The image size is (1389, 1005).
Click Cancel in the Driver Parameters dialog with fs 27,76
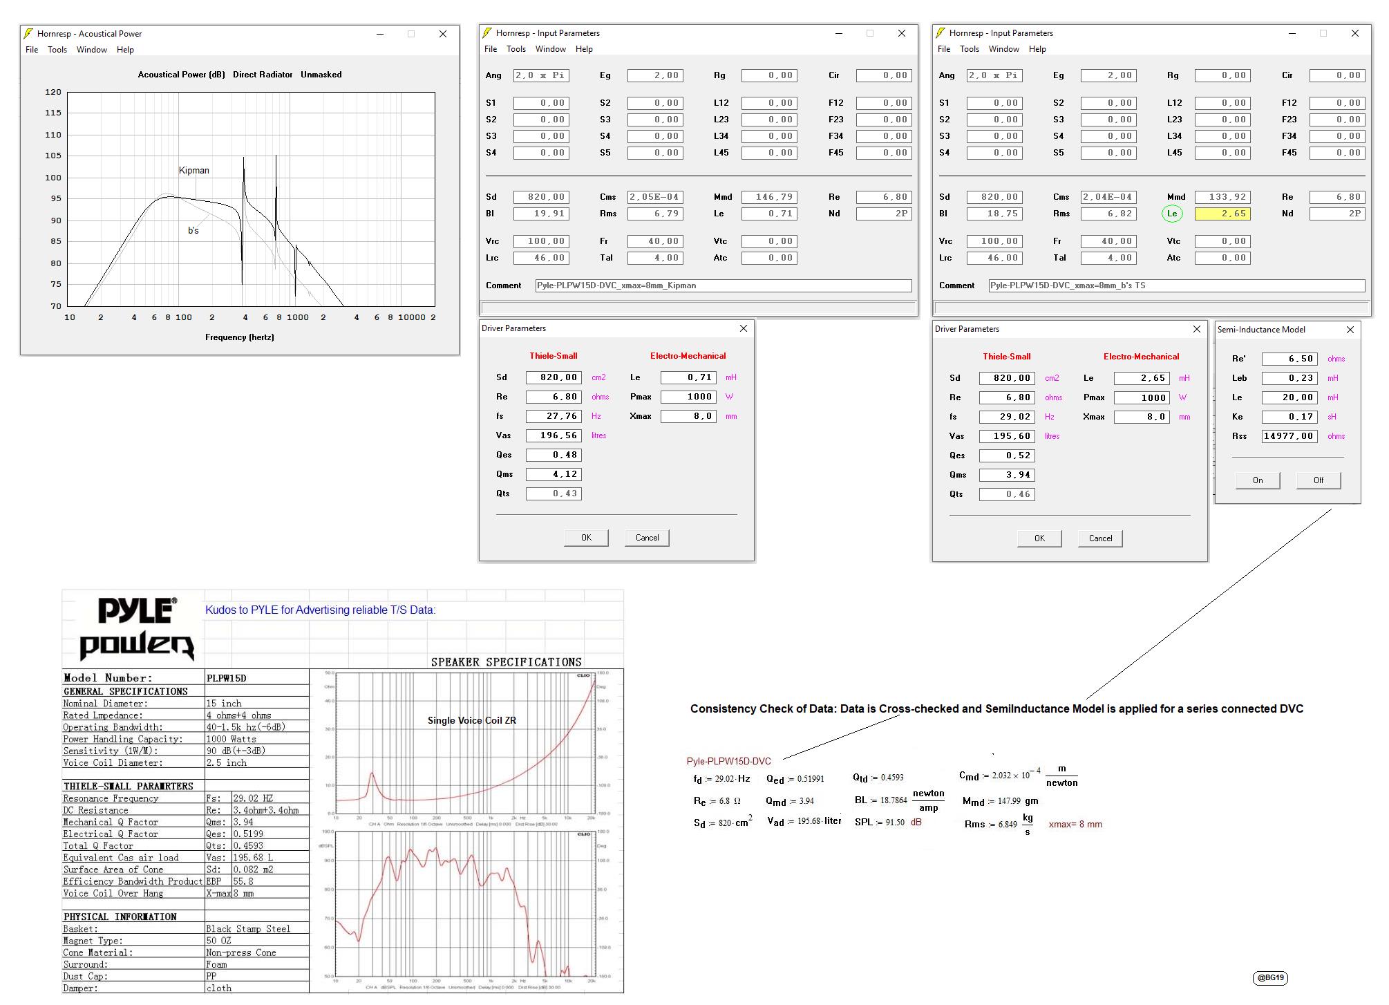point(647,538)
